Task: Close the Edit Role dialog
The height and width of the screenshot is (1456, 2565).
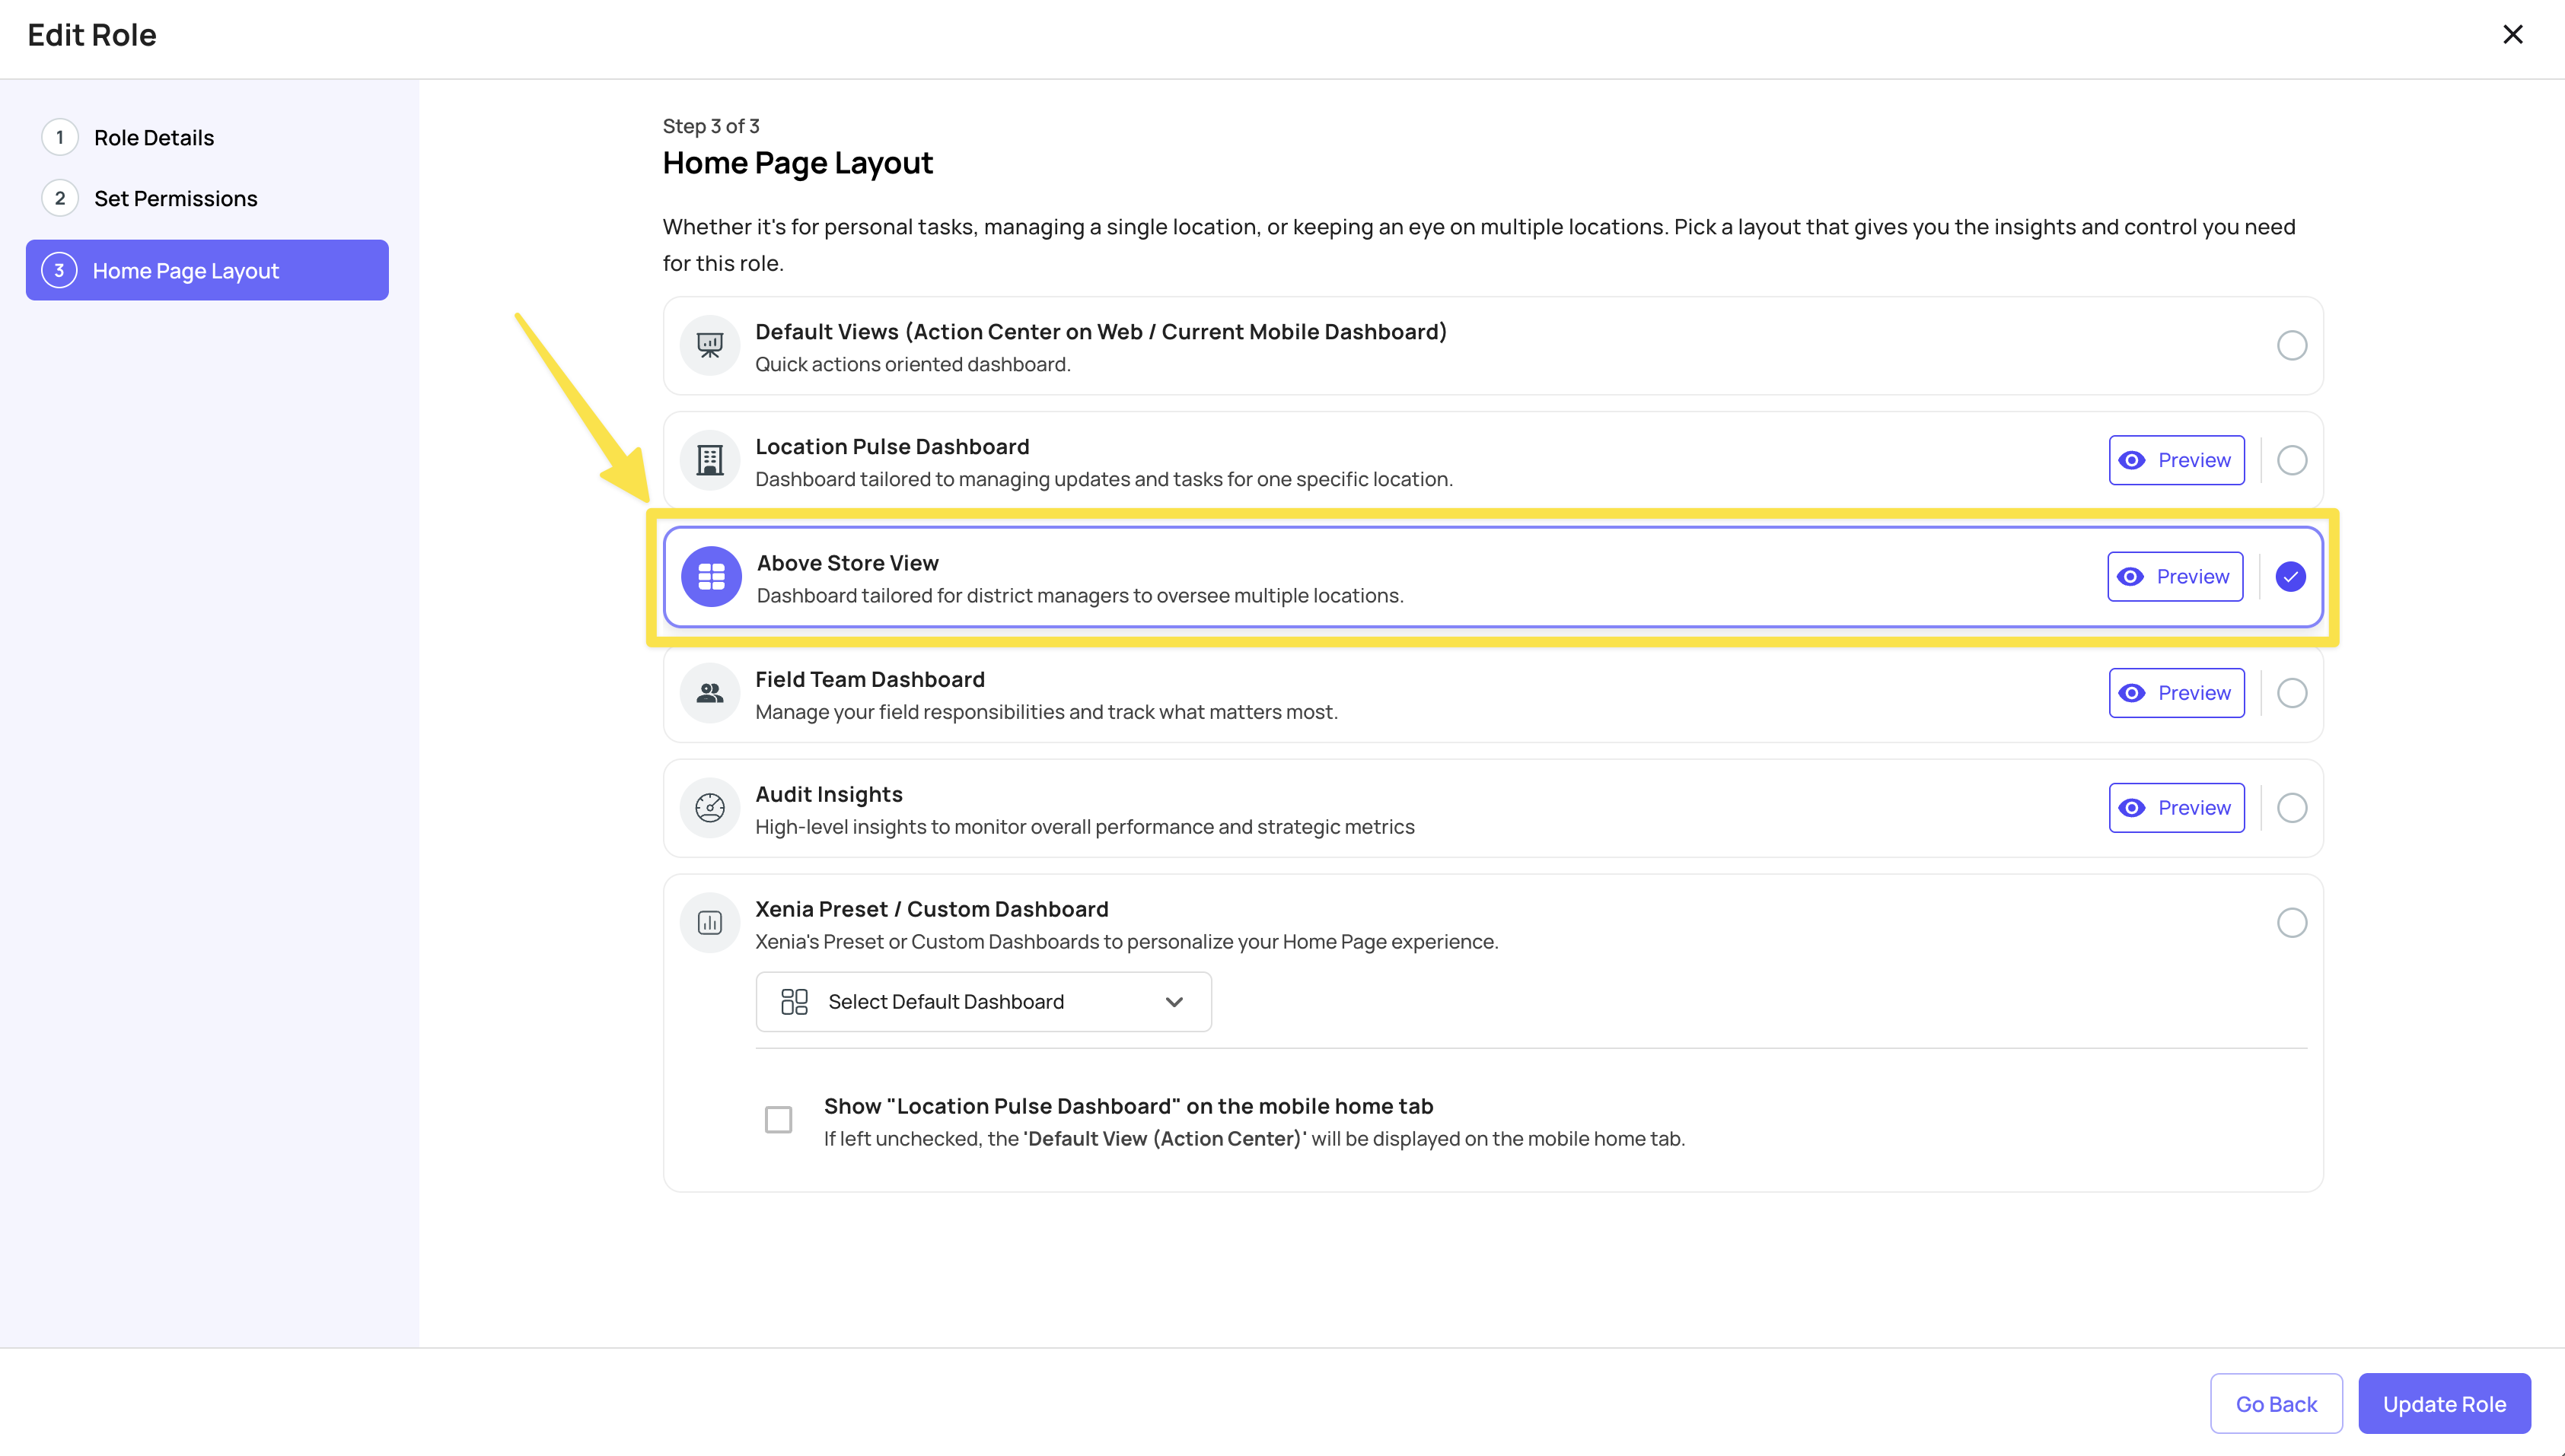Action: click(2512, 35)
